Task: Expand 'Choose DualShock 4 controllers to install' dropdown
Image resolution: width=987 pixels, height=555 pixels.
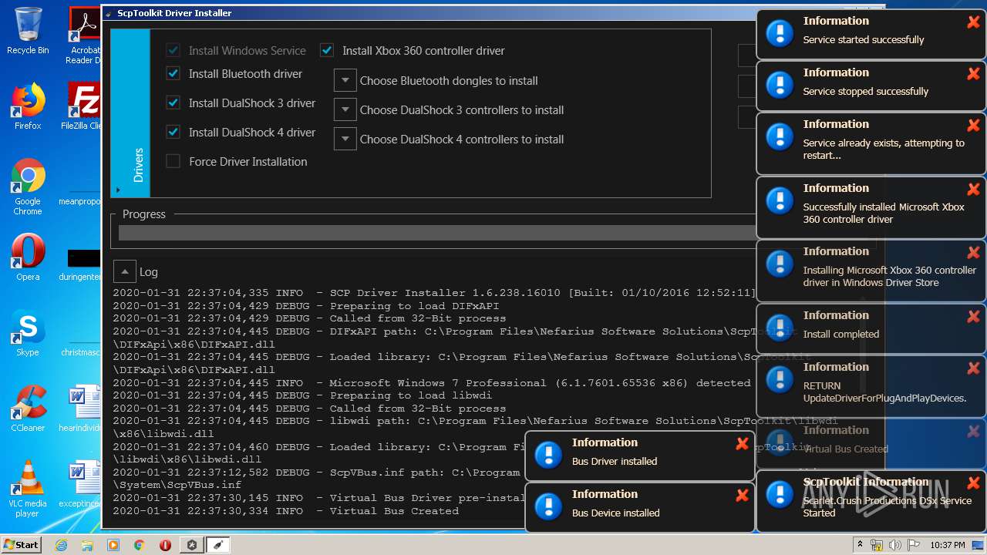Action: [x=345, y=139]
